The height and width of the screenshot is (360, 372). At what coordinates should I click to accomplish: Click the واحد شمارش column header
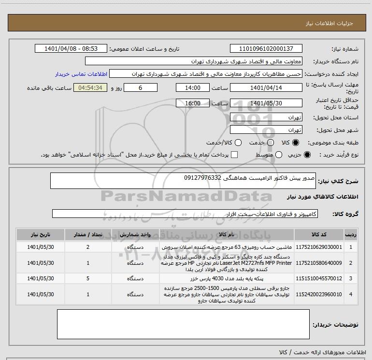click(135, 234)
